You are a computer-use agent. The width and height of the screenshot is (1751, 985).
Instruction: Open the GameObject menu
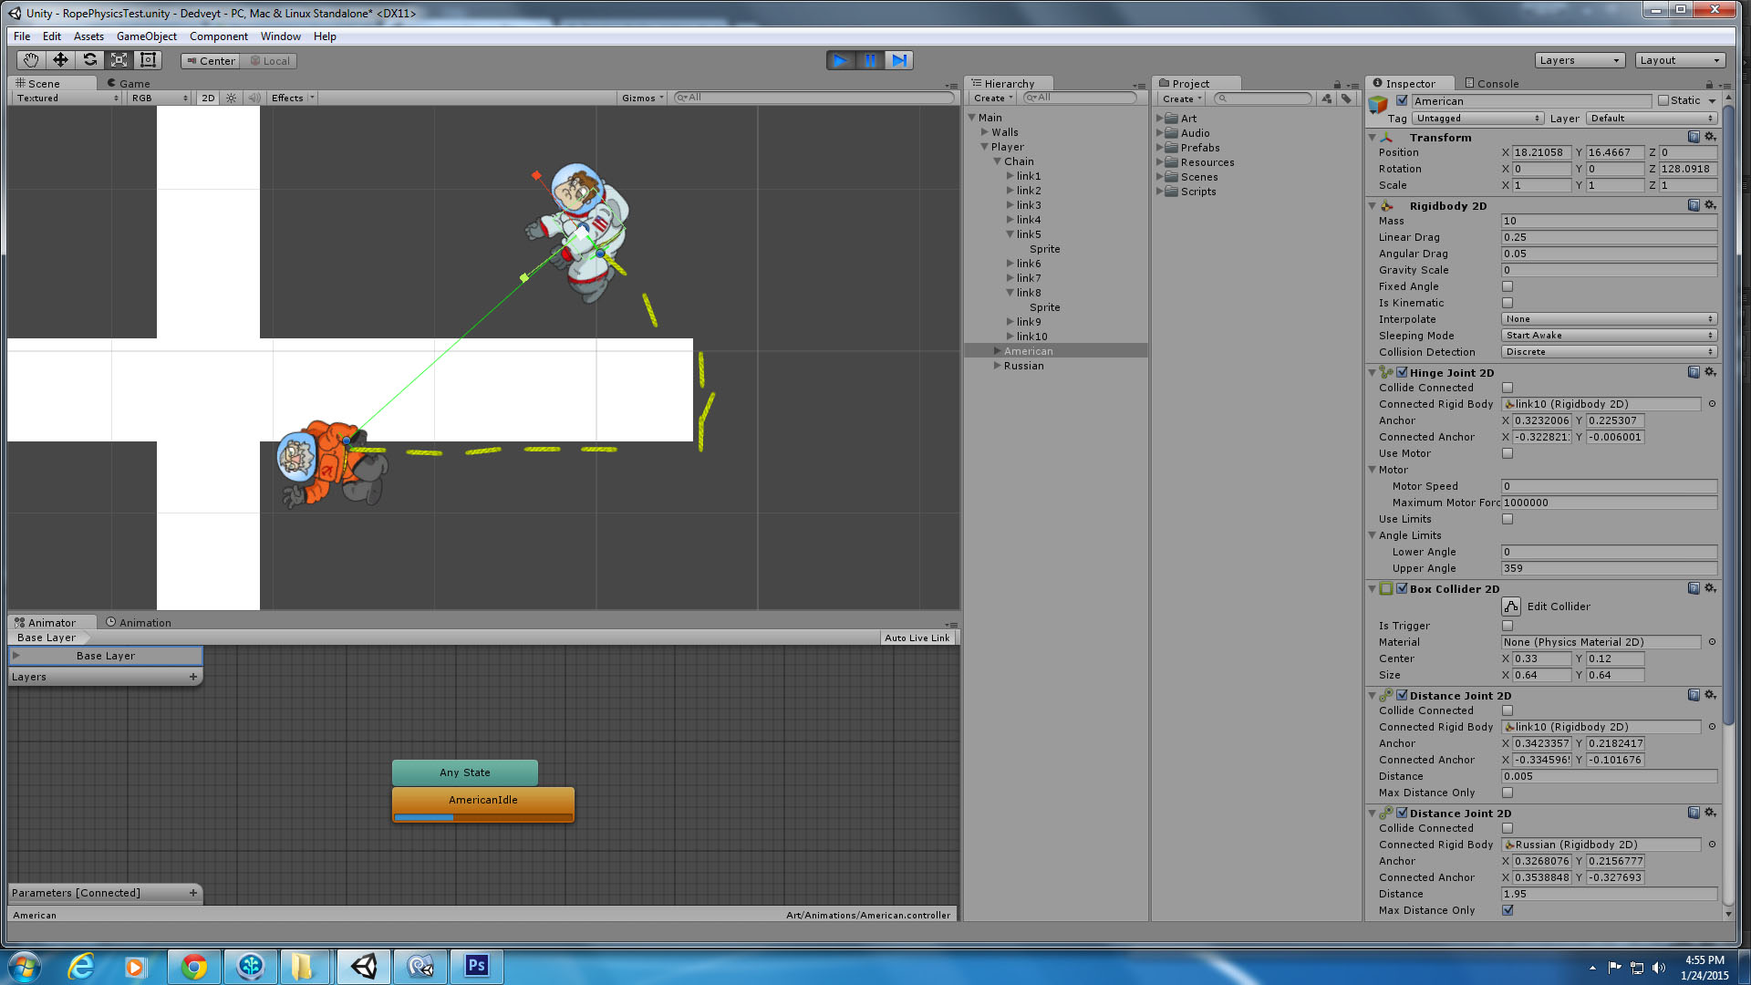click(x=147, y=36)
